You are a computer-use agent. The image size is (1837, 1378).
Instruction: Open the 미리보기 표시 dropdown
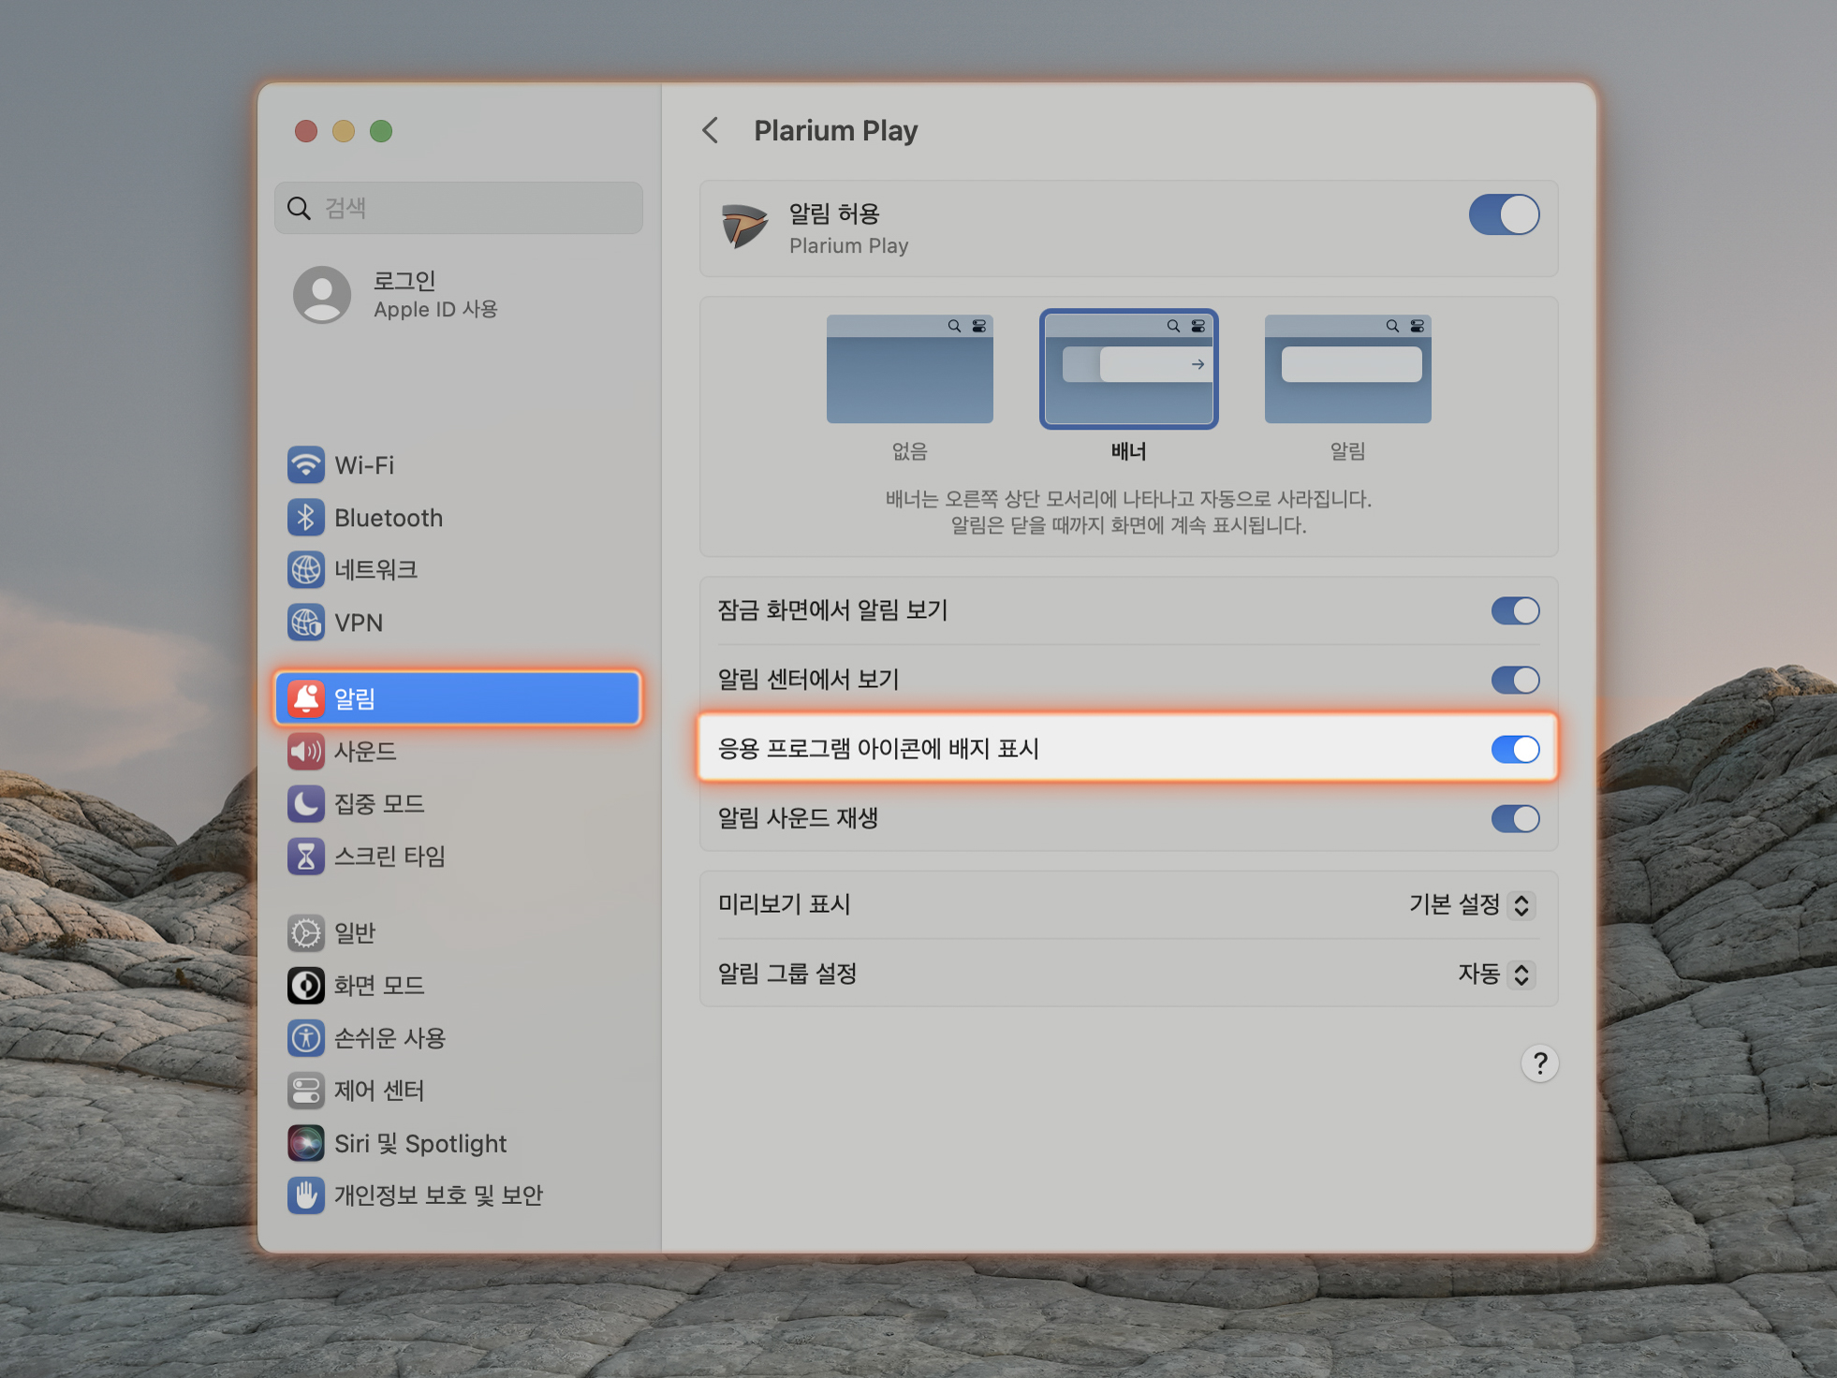[x=1471, y=905]
